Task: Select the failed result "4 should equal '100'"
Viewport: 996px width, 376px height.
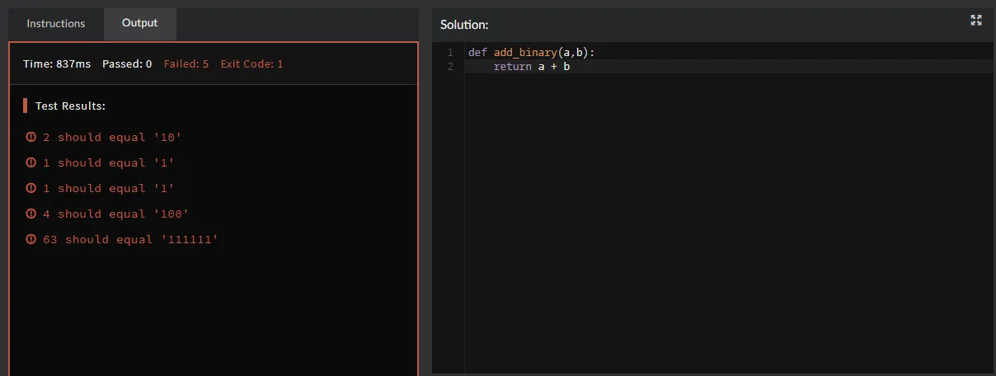Action: [x=116, y=214]
